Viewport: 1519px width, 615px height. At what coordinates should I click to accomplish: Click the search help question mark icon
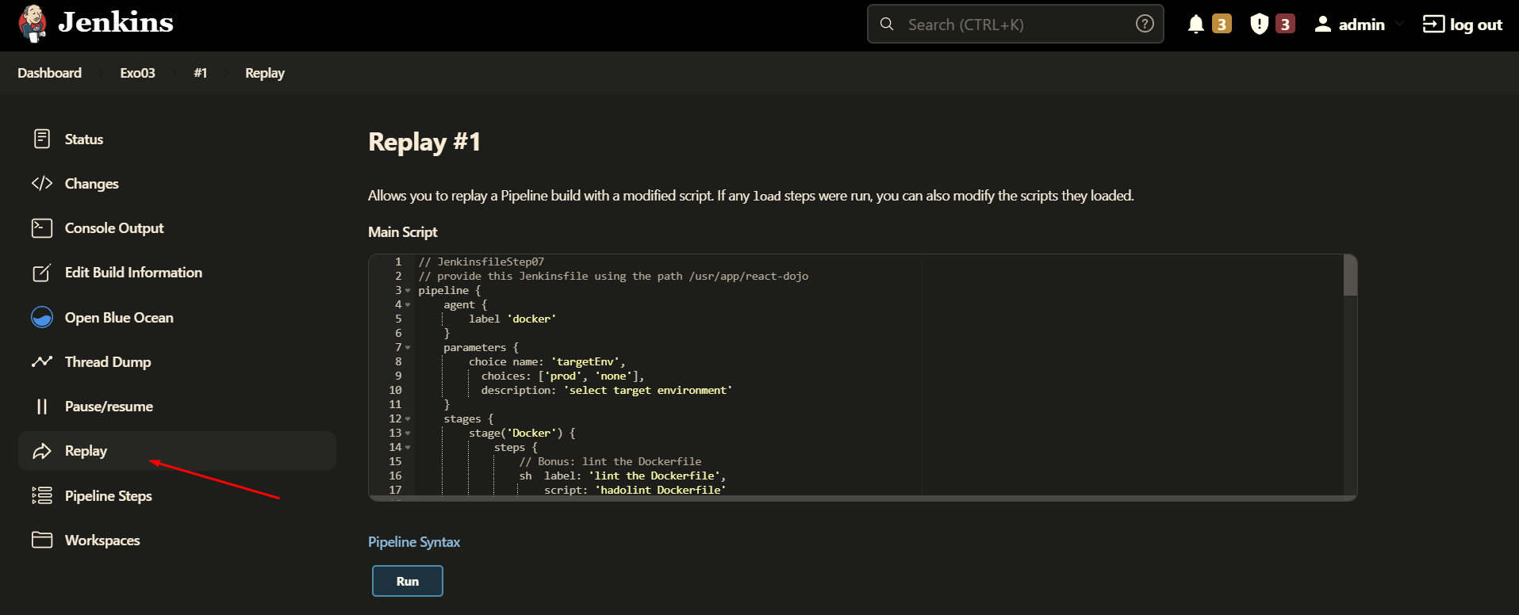click(1144, 24)
